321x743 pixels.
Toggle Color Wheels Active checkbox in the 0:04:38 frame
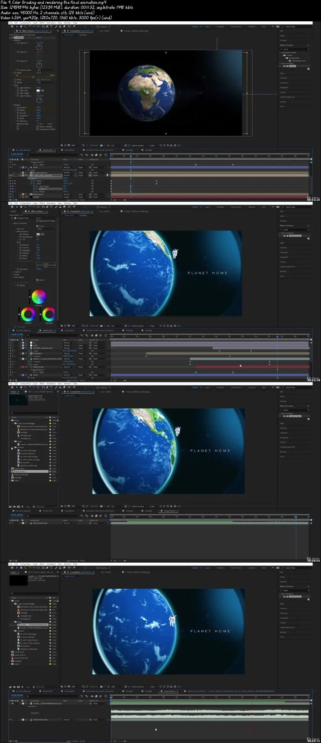point(37,280)
